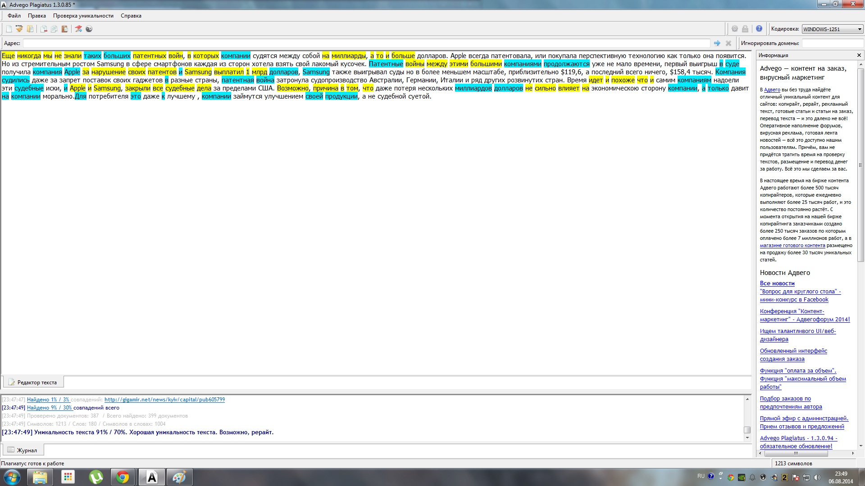Open 'магазине готового контента' link
This screenshot has height=486, width=865.
coord(792,246)
